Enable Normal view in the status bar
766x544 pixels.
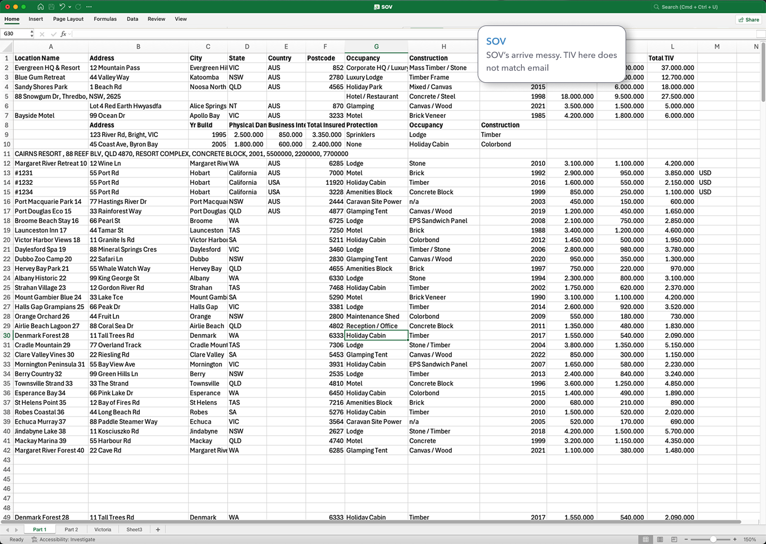pyautogui.click(x=645, y=539)
